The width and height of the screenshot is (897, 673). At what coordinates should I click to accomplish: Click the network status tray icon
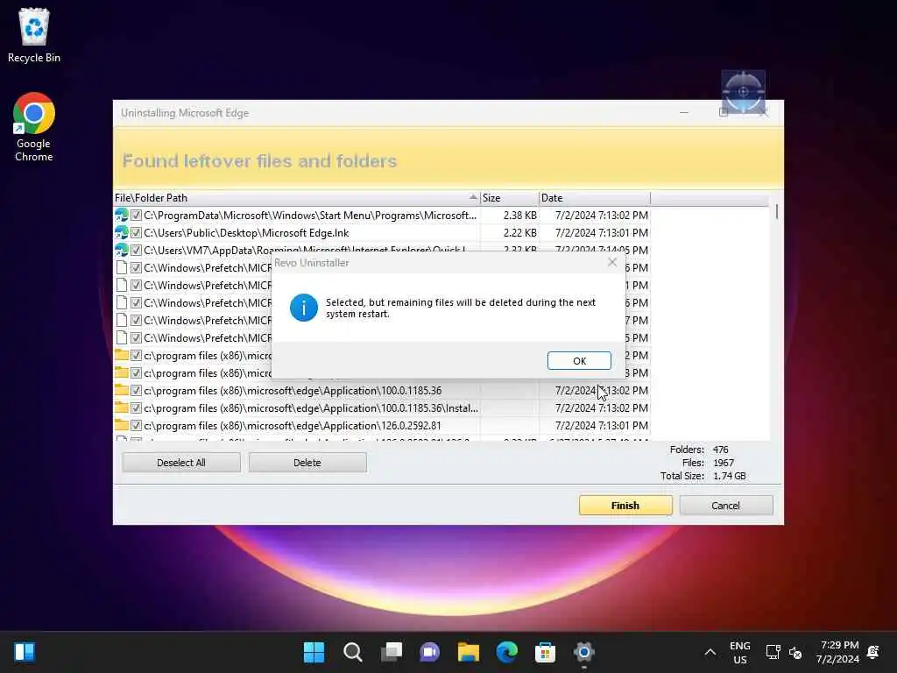[773, 652]
